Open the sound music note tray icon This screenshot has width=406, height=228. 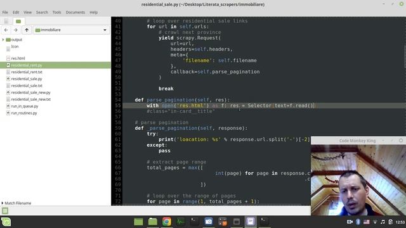[x=383, y=222]
